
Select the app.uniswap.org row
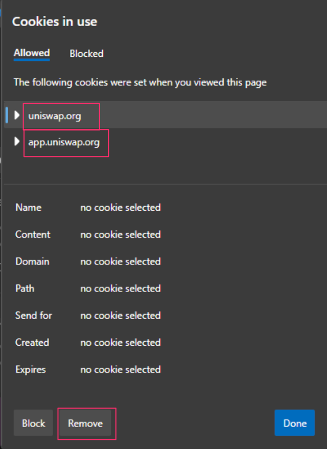tap(166, 142)
